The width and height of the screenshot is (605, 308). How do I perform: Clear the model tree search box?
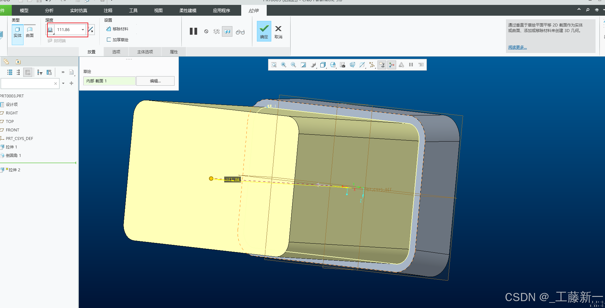pos(56,83)
